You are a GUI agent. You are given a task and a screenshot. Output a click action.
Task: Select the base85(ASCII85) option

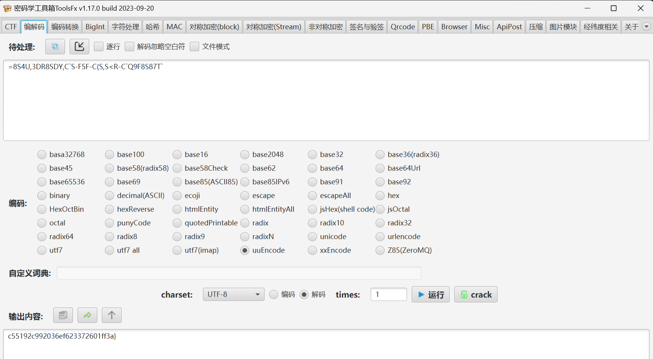177,182
